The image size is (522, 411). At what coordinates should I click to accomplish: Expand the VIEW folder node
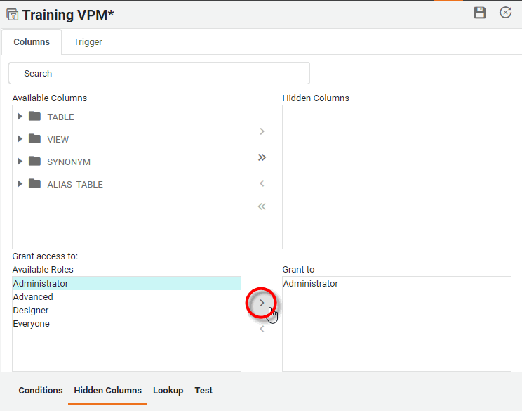[20, 139]
